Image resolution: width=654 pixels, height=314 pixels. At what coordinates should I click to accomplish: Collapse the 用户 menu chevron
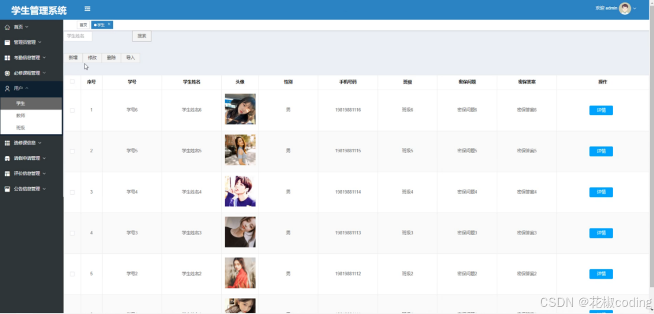click(x=27, y=89)
